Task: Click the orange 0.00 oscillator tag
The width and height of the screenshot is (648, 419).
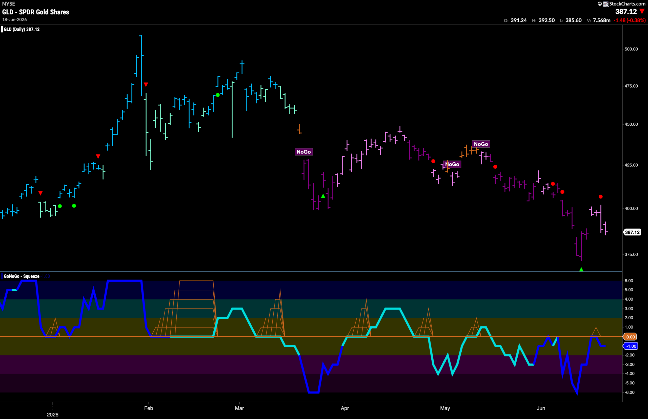Action: (x=630, y=337)
